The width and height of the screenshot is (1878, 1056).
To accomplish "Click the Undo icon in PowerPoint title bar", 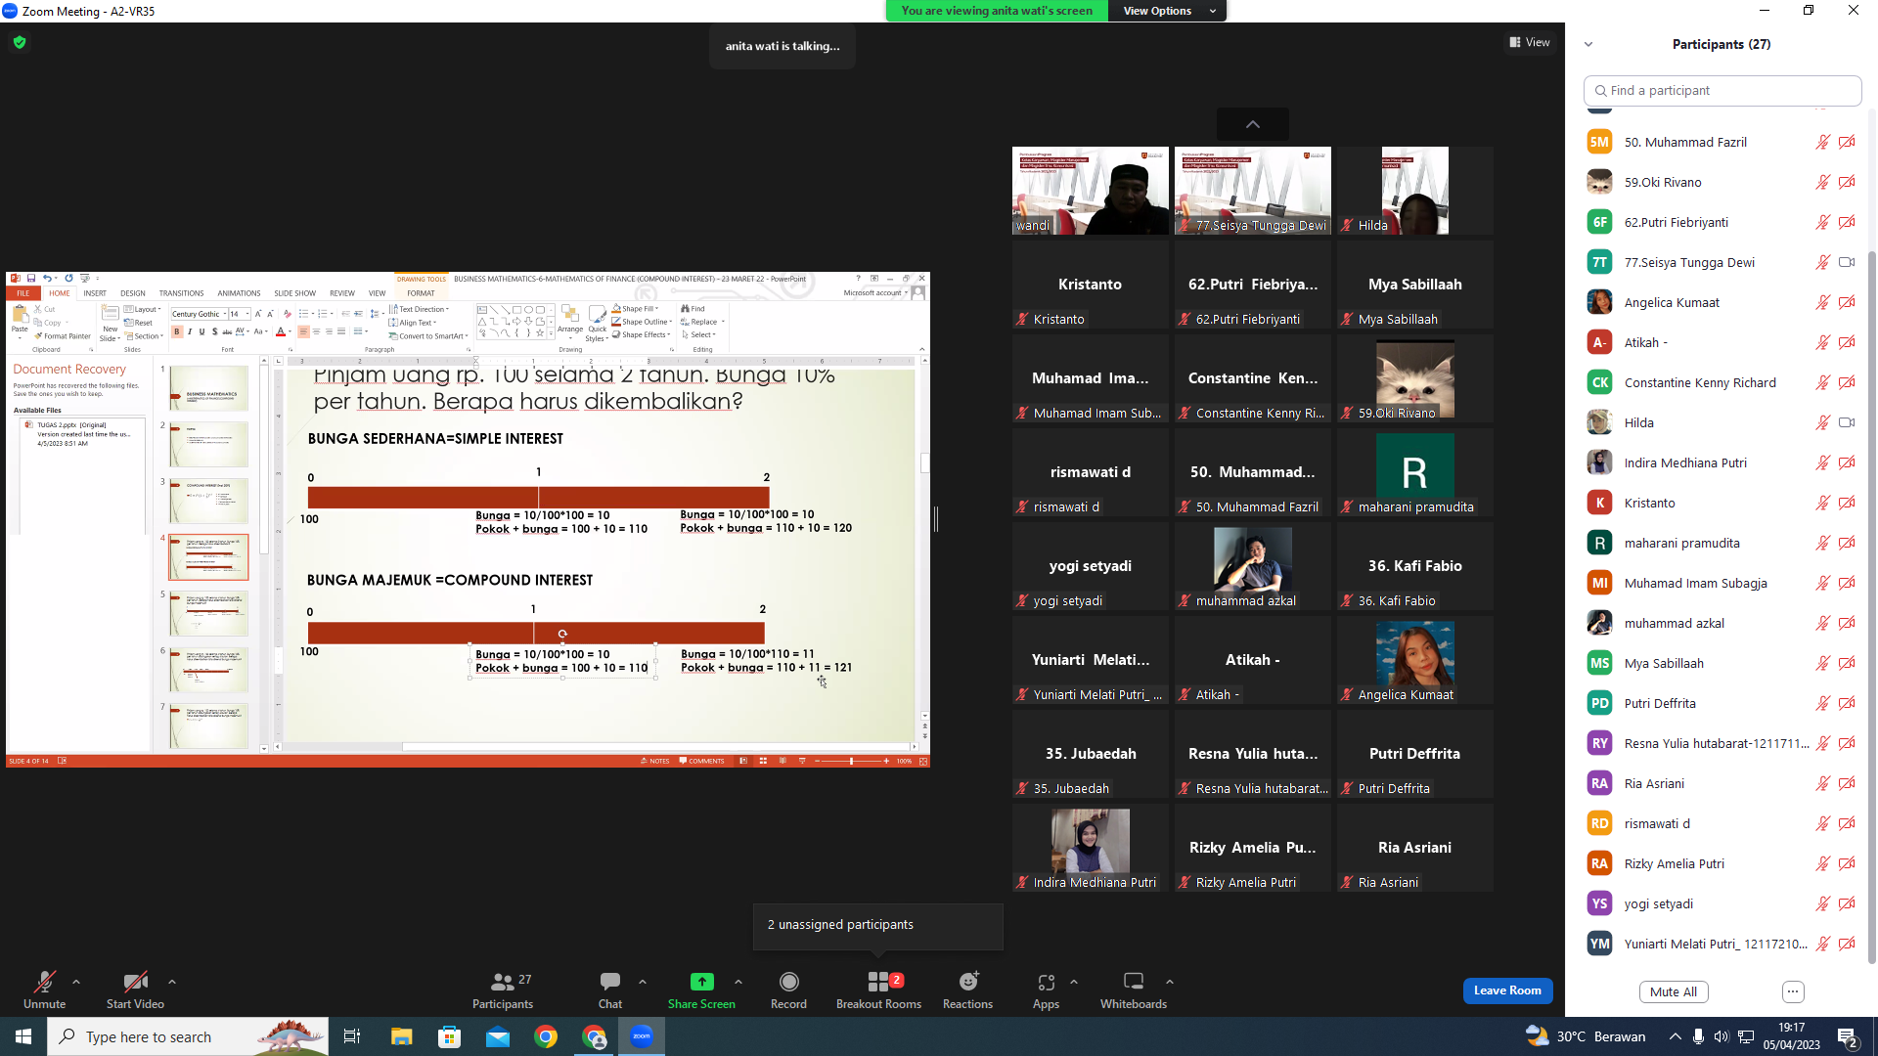I will 46,279.
